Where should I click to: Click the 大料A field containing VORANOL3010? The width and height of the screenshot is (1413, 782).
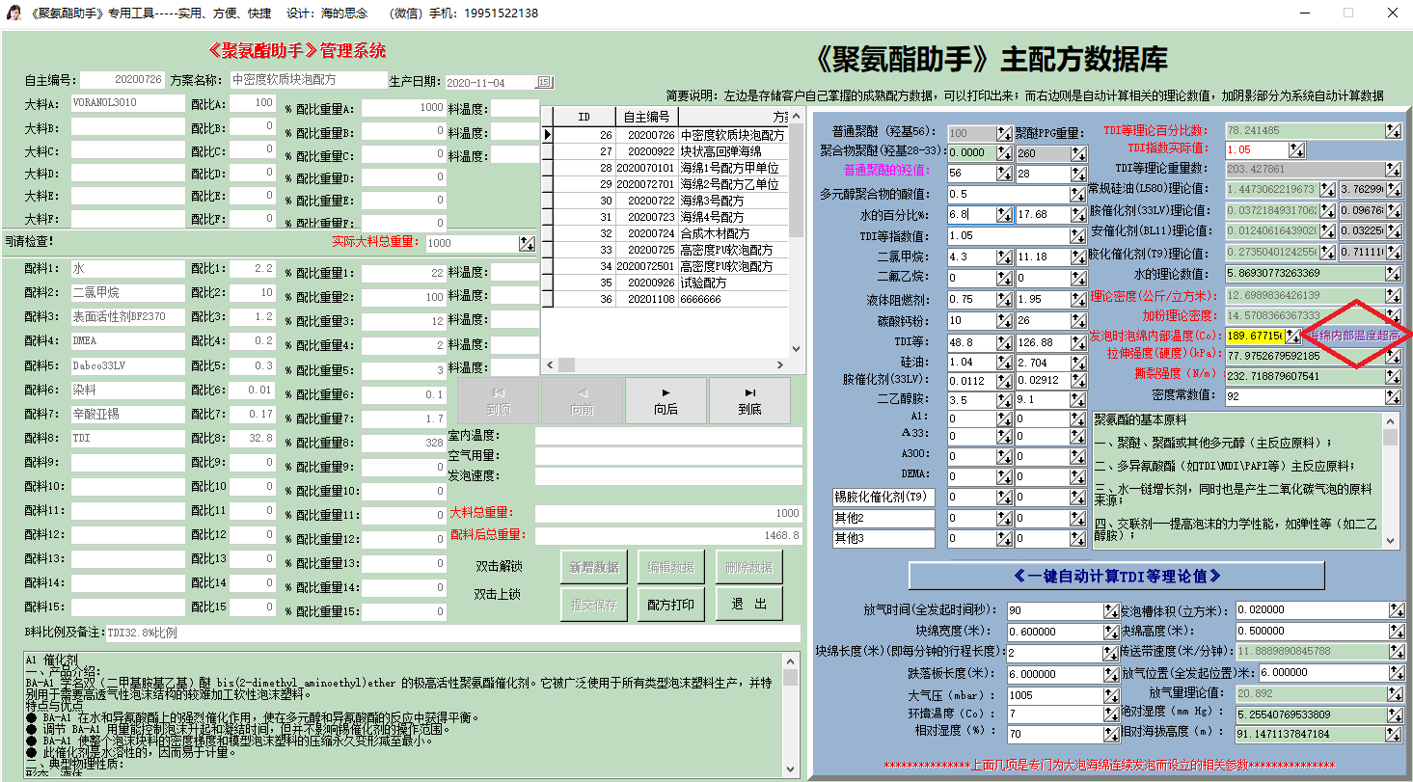click(x=126, y=103)
